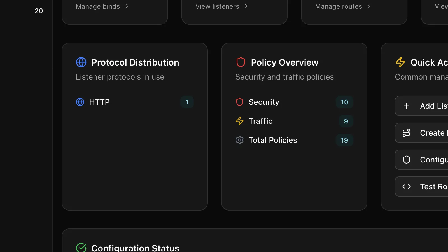The image size is (448, 252).
Task: Open the Manage binds link
Action: 102,6
